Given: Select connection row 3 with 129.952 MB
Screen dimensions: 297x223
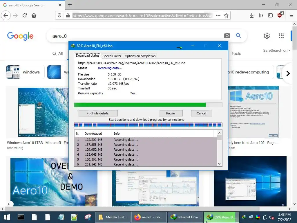Looking at the screenshot, I should (146, 150).
